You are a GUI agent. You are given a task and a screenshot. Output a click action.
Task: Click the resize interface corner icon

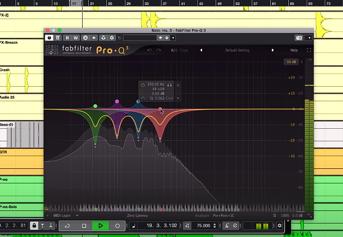pos(310,216)
